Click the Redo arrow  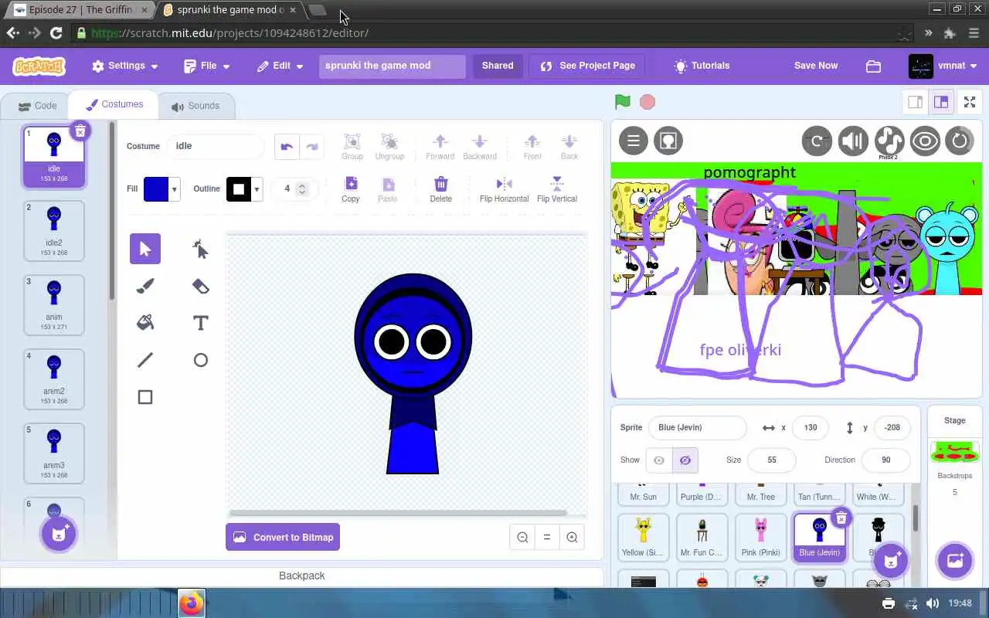coord(311,147)
